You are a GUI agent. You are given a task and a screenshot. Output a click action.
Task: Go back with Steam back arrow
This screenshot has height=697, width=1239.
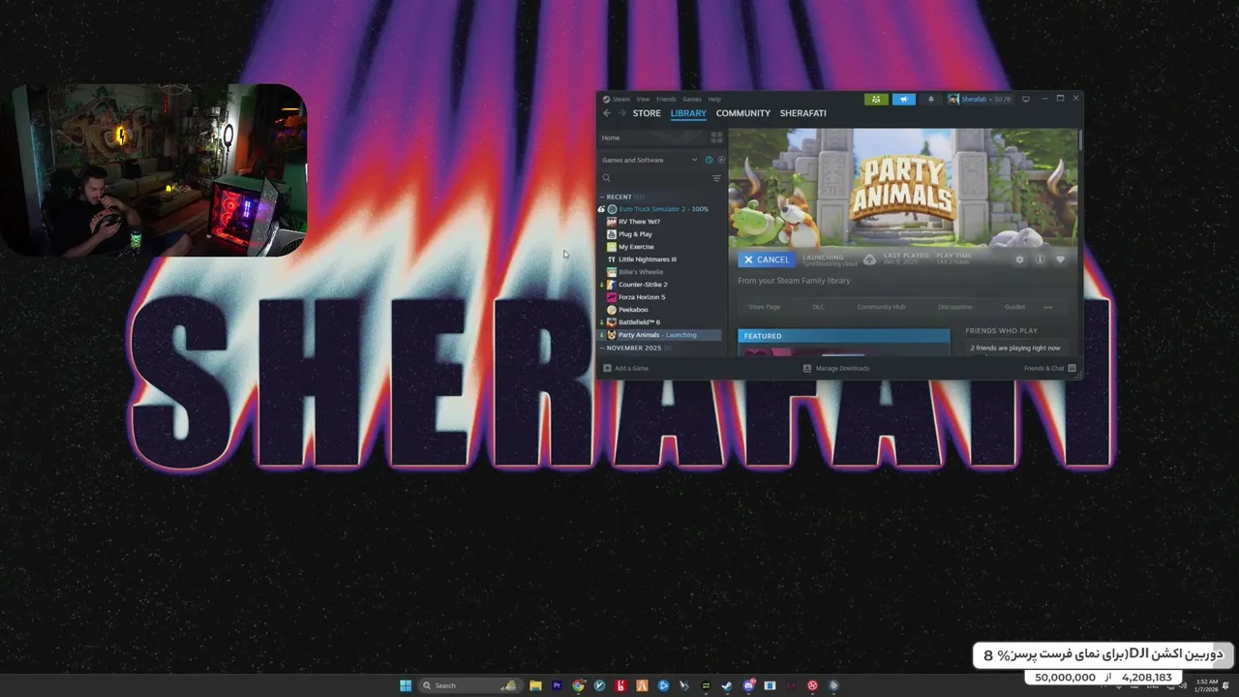[607, 113]
